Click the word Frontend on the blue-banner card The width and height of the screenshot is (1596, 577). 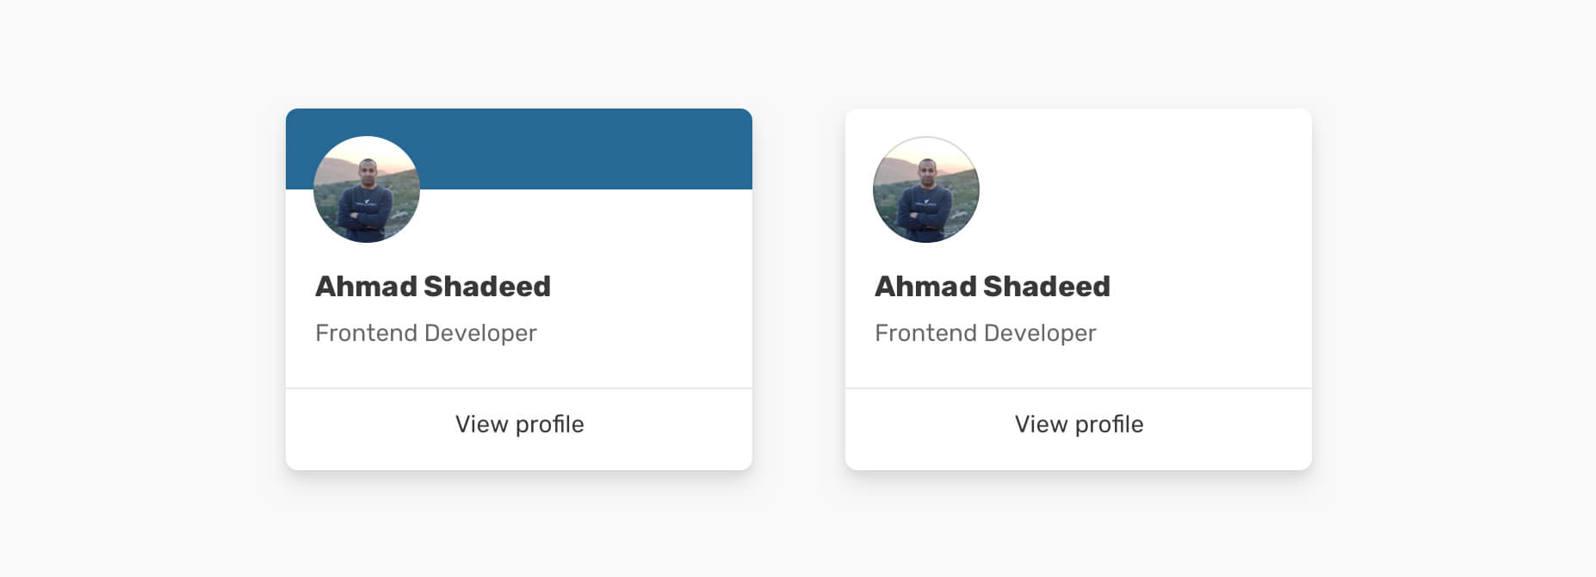(366, 333)
